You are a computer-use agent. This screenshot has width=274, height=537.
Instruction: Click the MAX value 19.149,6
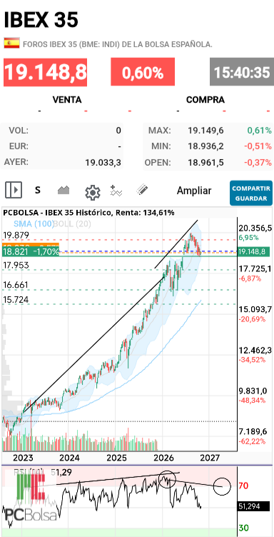[205, 131]
